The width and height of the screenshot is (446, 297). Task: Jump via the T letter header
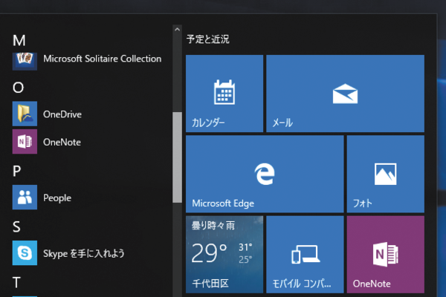(x=16, y=282)
